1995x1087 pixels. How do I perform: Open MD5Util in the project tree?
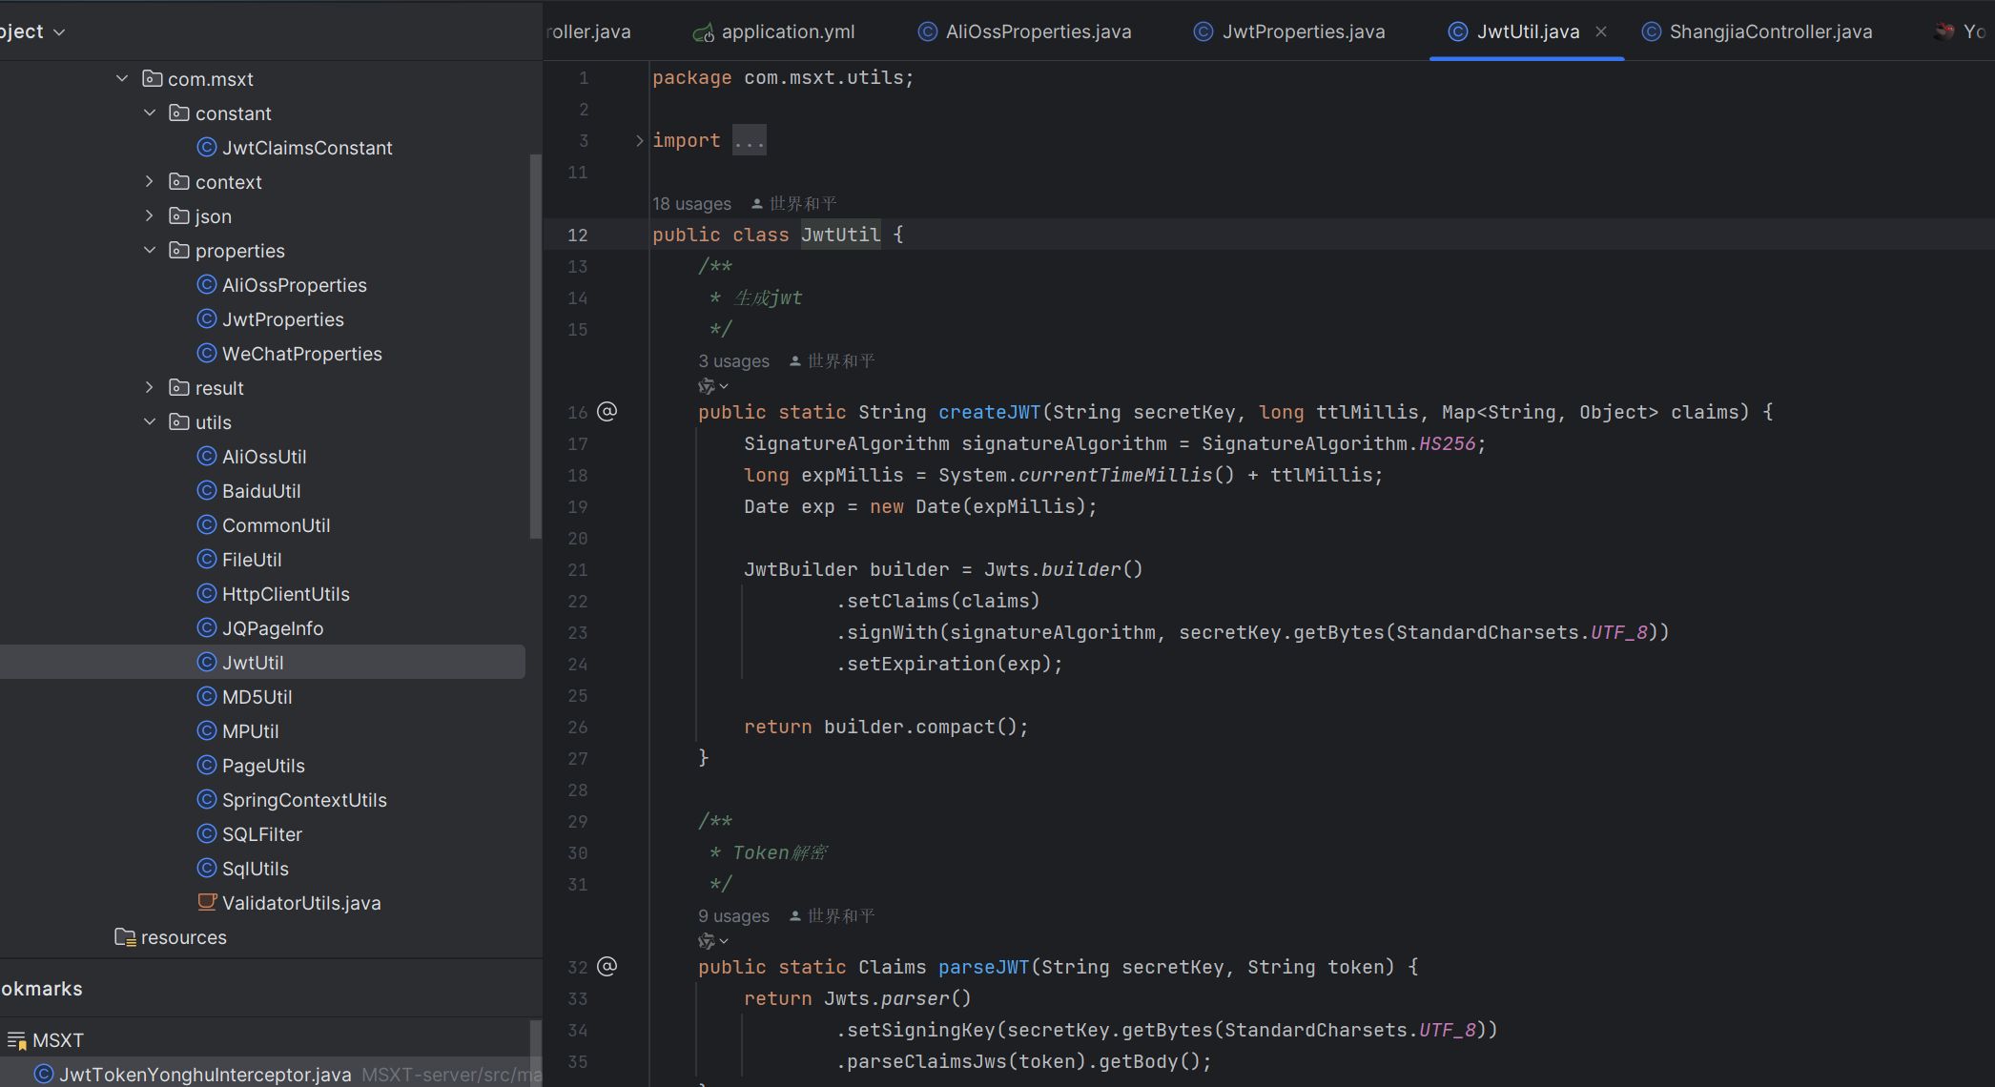click(x=257, y=697)
